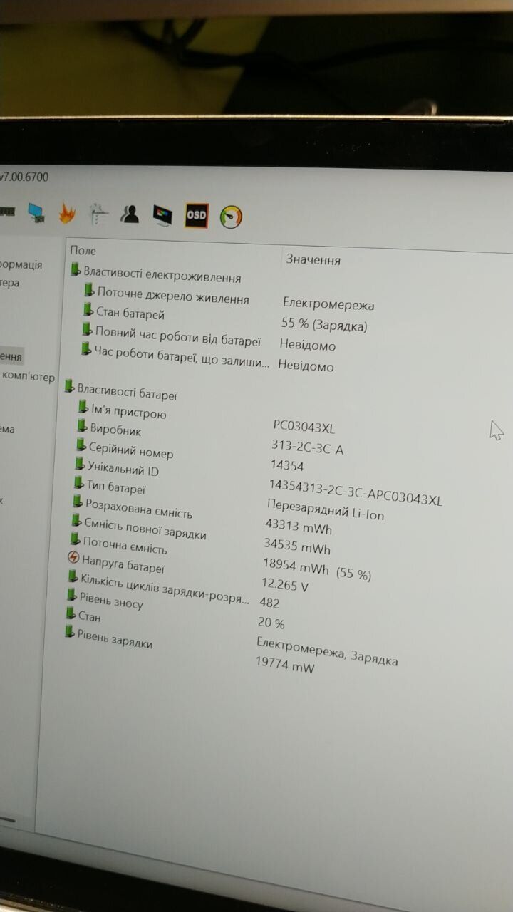Screen dimensions: 513x912
Task: Click the icon beside Рівень зносу
Action: coord(71,595)
